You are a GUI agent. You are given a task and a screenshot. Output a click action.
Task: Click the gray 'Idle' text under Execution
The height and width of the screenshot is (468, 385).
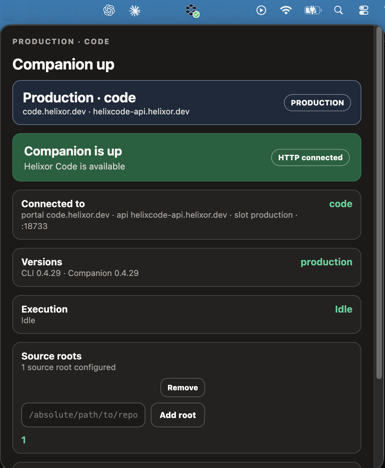[x=28, y=320]
